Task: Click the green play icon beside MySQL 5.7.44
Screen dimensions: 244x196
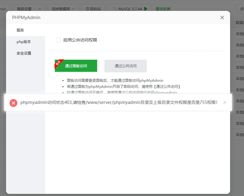Action: (x=146, y=9)
